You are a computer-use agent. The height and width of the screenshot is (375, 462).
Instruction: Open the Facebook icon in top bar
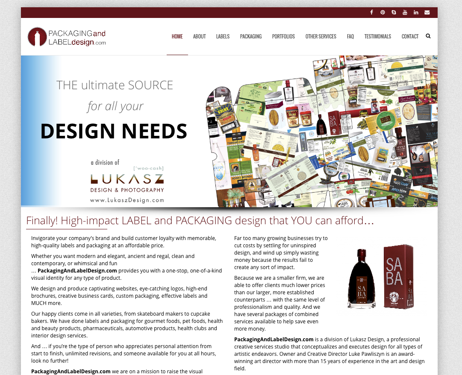[x=371, y=12]
